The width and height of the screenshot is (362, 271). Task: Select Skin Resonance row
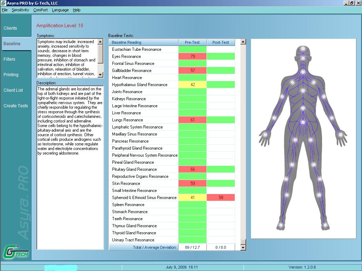(x=172, y=183)
